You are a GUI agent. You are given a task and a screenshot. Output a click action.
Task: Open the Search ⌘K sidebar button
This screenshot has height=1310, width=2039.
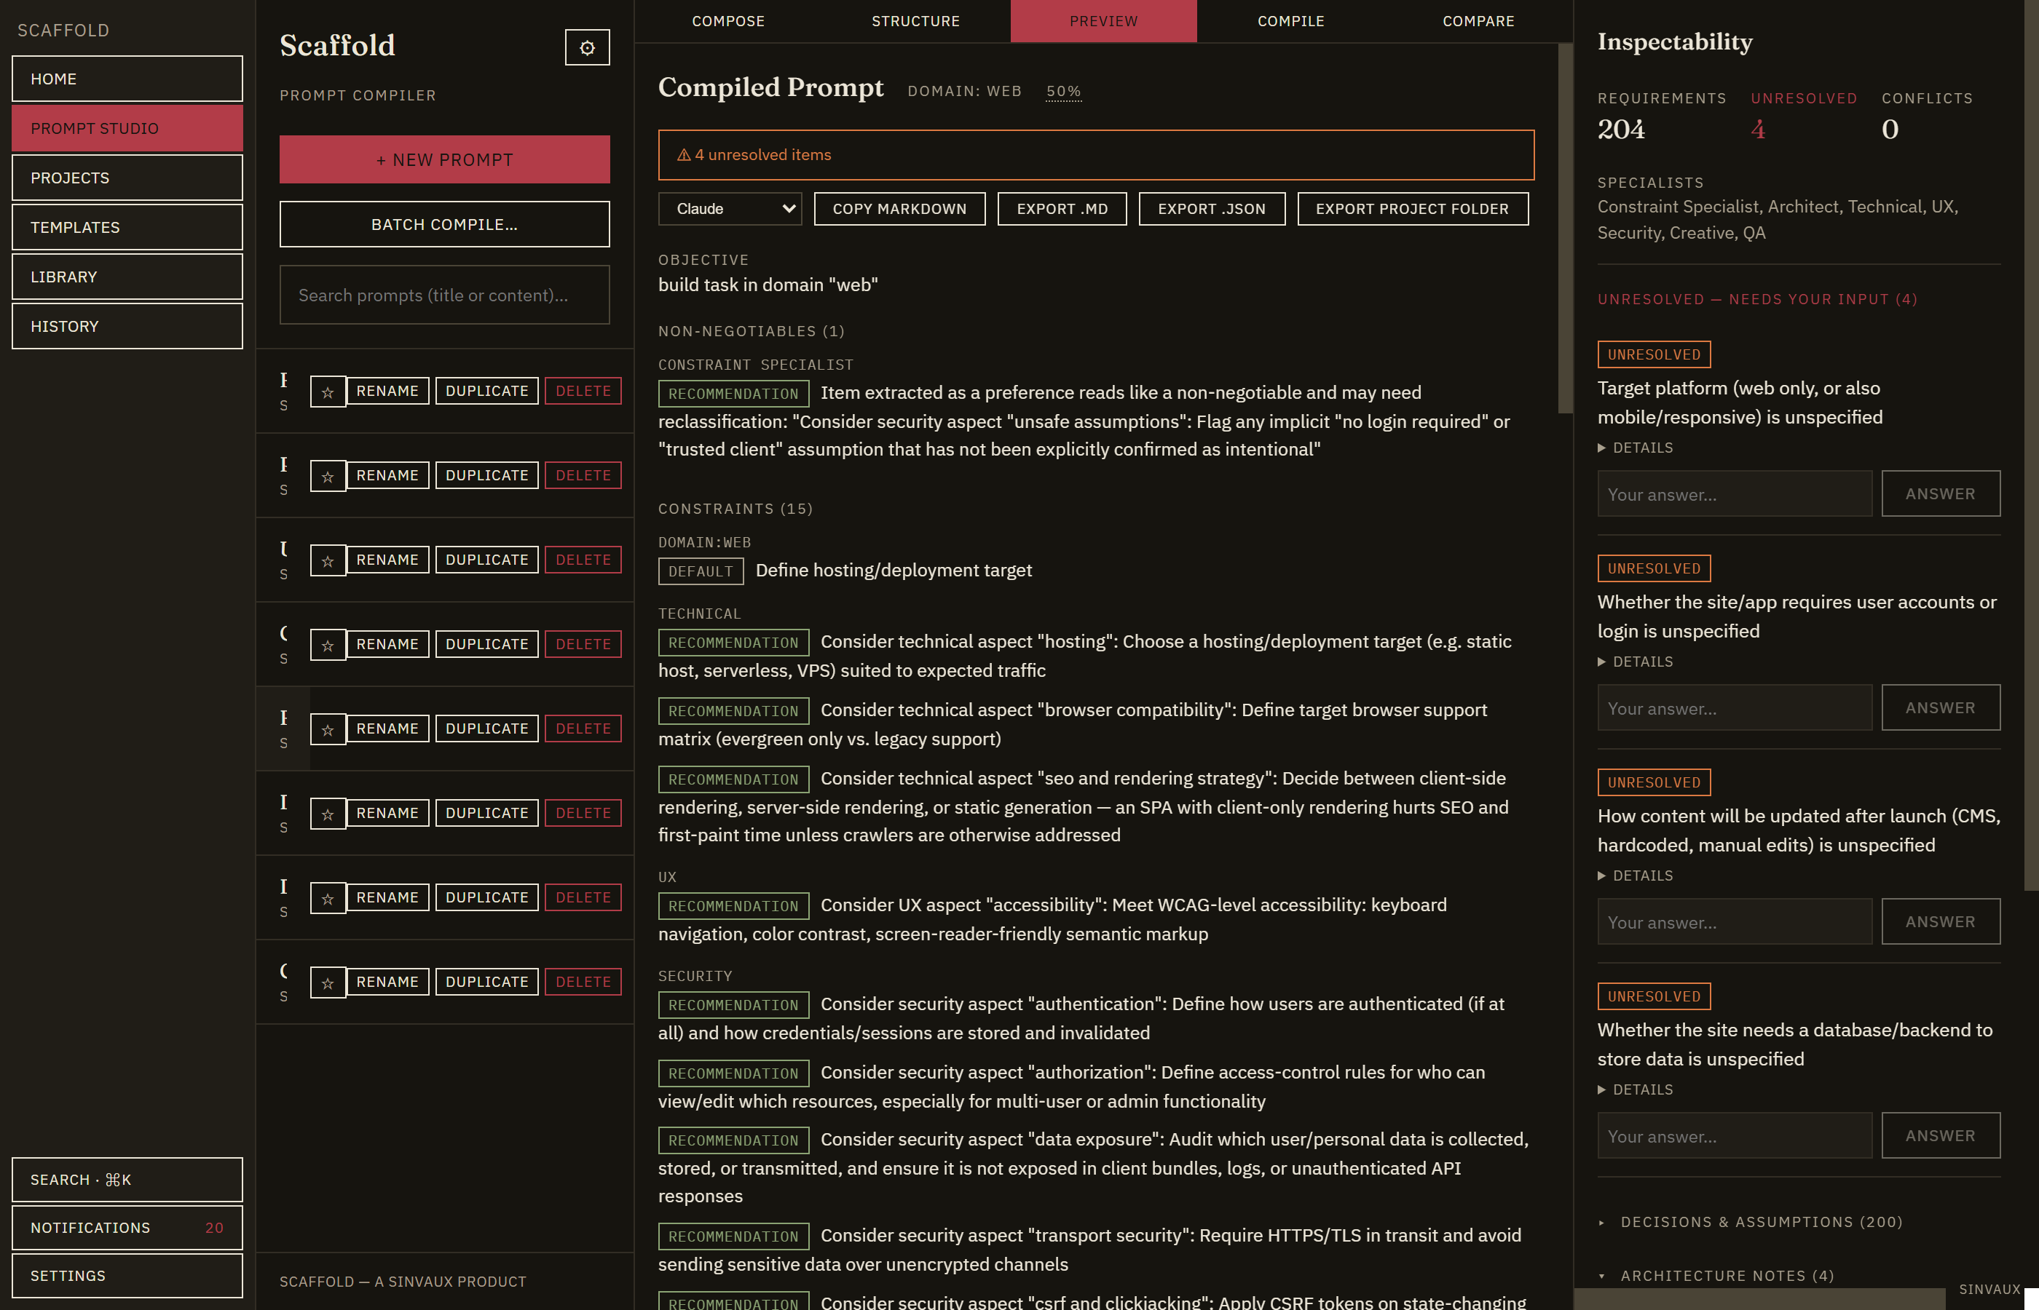[127, 1180]
